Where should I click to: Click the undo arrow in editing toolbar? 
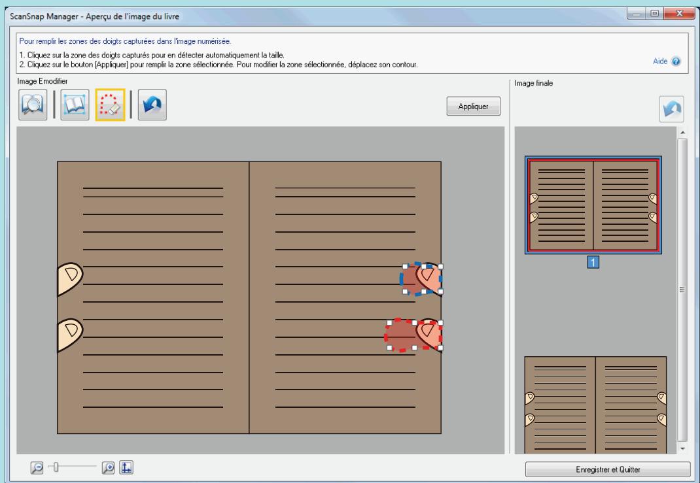(152, 105)
